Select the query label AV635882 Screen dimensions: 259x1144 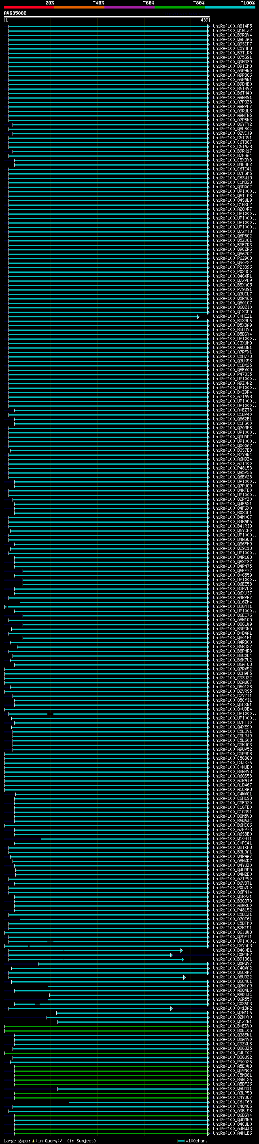coord(15,13)
